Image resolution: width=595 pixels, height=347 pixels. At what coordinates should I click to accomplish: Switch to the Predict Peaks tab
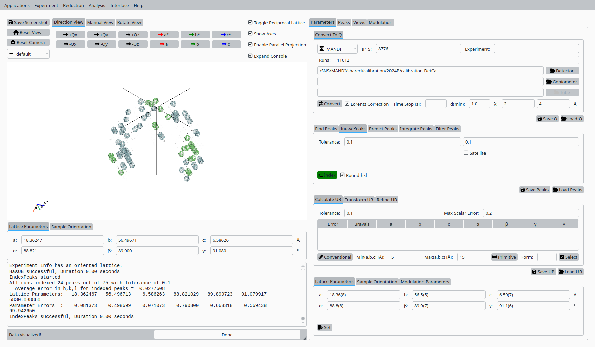click(x=382, y=129)
